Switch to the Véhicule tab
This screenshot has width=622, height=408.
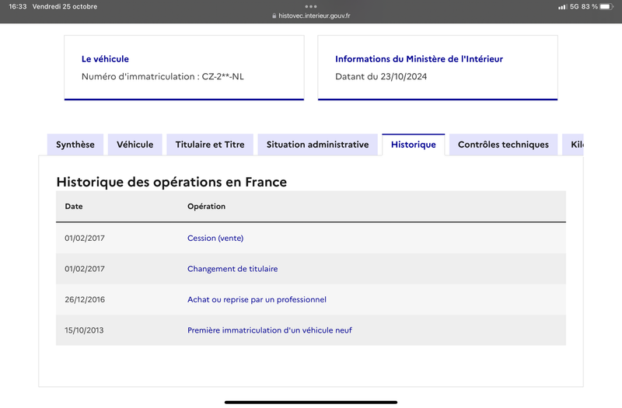coord(135,145)
